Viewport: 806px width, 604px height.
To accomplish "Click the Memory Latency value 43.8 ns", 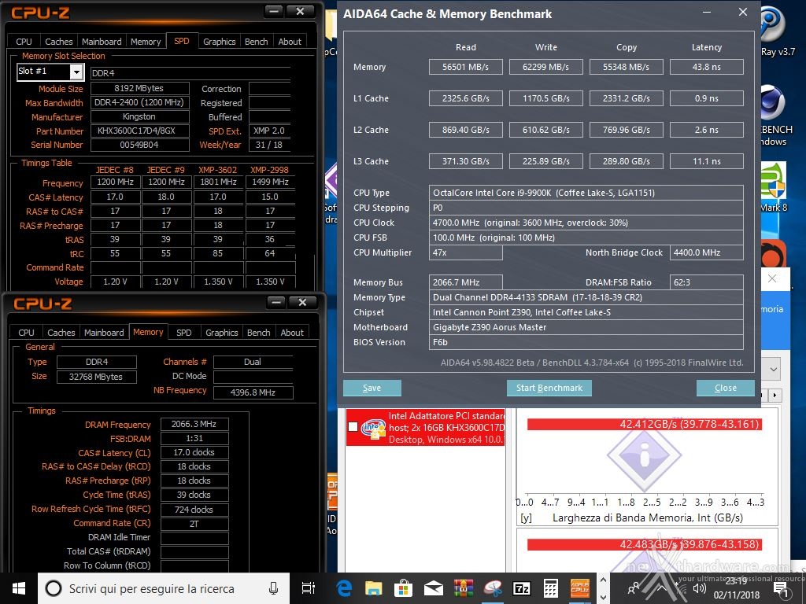I will tap(707, 67).
